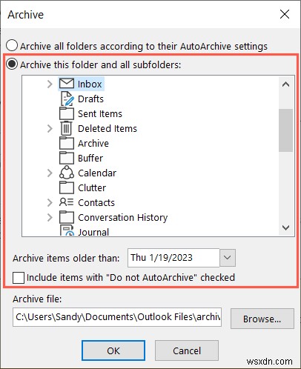Viewport: 301px width, 369px height.
Task: Expand the Deleted Items folder
Action: pyautogui.click(x=50, y=128)
